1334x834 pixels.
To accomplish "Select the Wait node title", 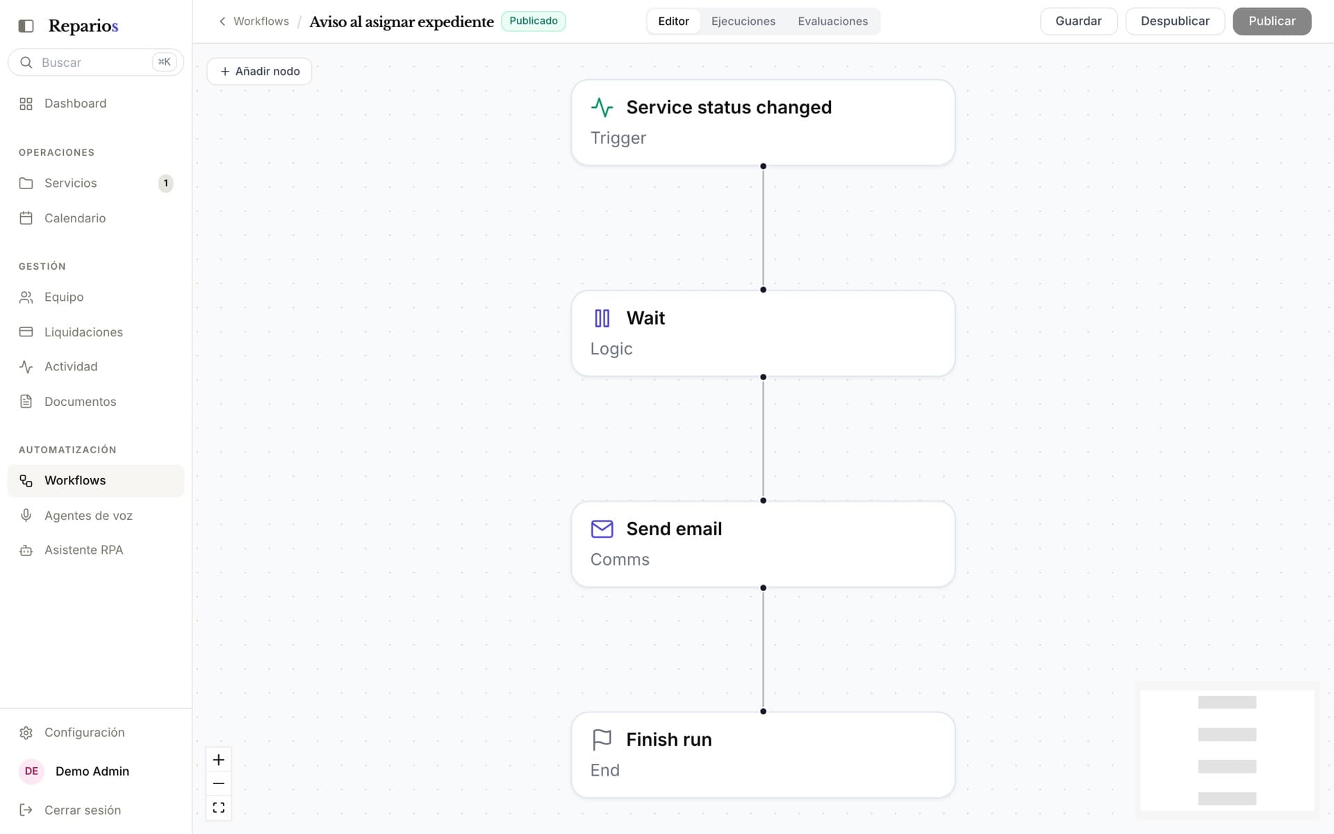I will pyautogui.click(x=645, y=318).
